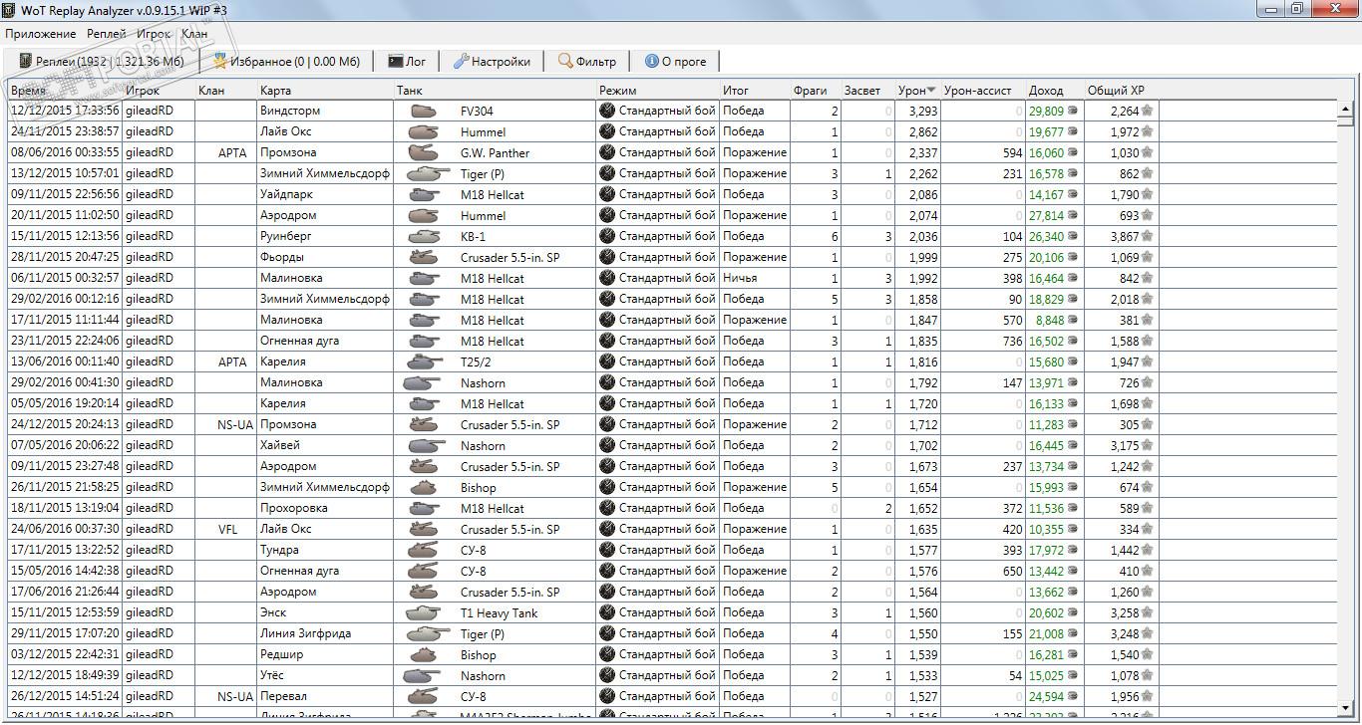Click the СУ-8 tank icon in Тундра row
Screen dimensions: 1362x725
coord(424,551)
